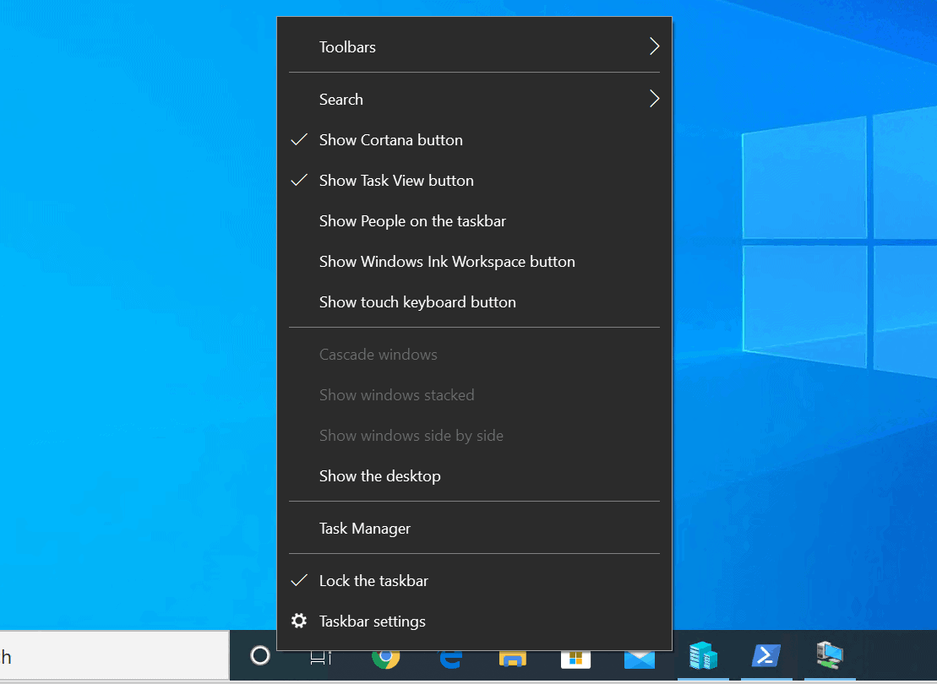
Task: Expand the Search submenu
Action: click(x=340, y=99)
